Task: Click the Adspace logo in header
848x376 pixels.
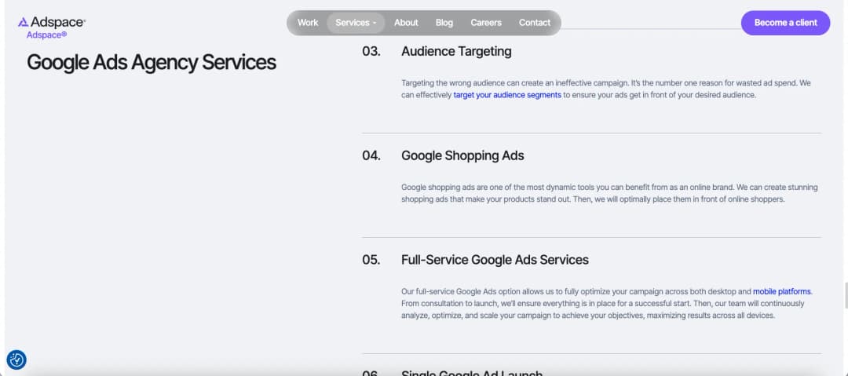Action: click(x=51, y=22)
